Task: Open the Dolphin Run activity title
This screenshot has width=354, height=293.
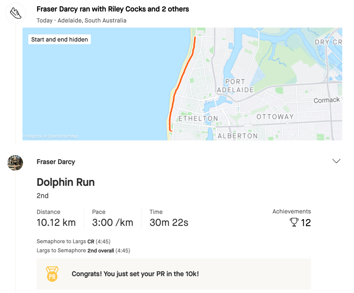Action: coord(66,182)
